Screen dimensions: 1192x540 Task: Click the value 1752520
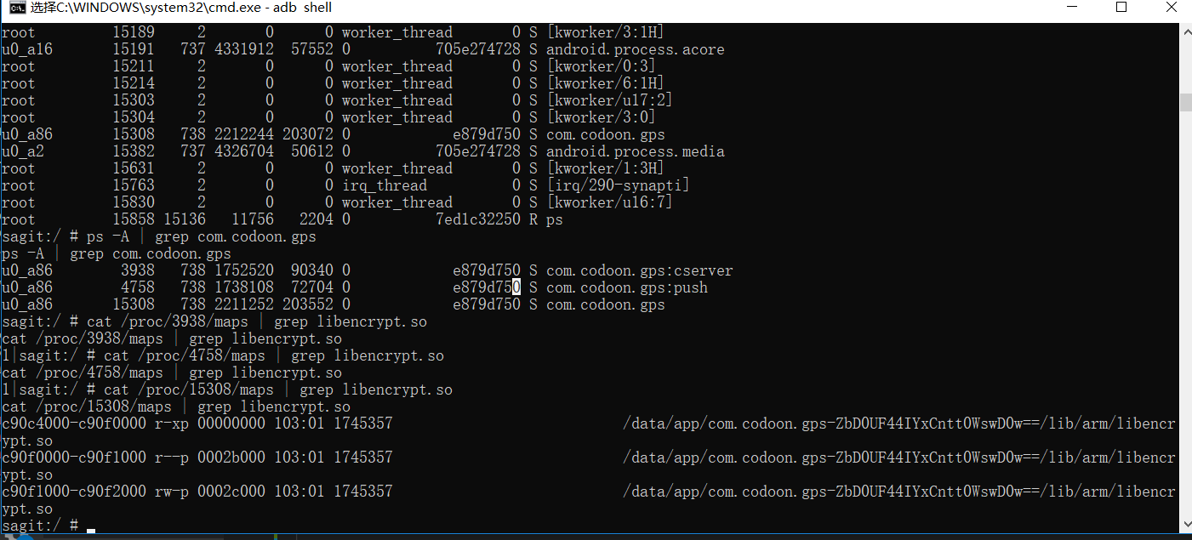[x=244, y=270]
